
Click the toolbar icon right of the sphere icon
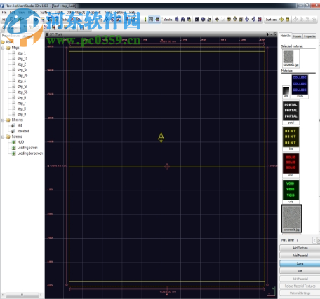209,19
